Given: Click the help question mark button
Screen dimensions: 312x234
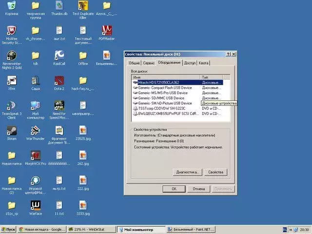Looking at the screenshot, I should pos(228,54).
